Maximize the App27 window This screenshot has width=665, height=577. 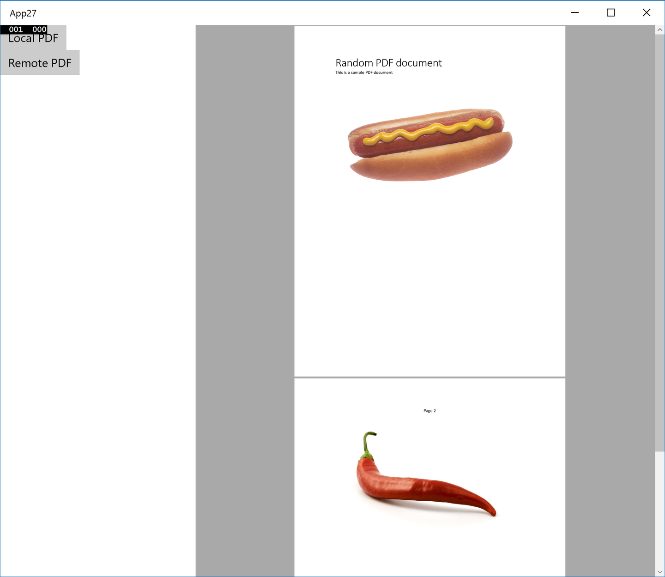[x=611, y=13]
